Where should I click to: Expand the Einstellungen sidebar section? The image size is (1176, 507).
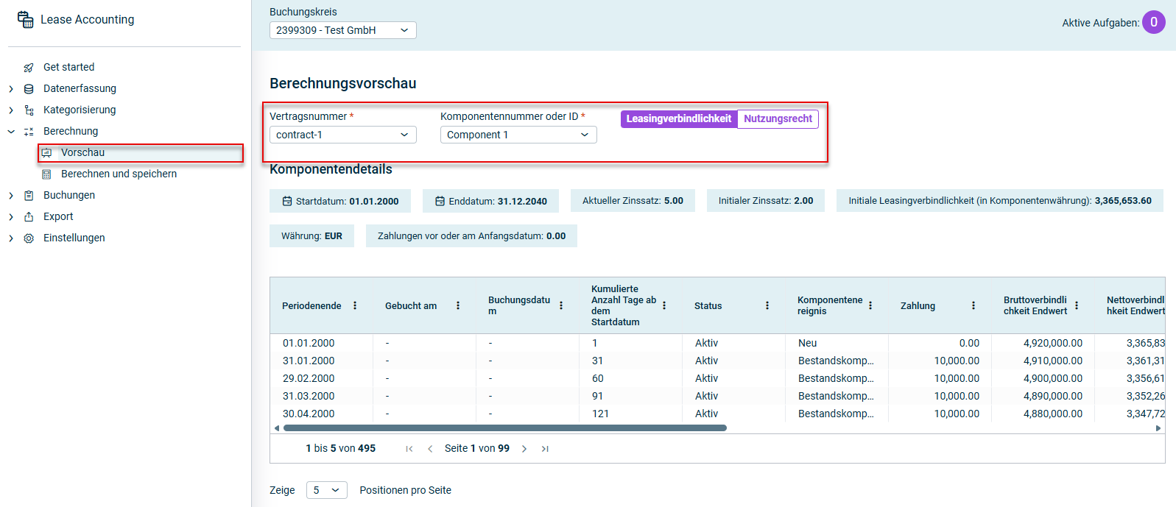click(11, 238)
